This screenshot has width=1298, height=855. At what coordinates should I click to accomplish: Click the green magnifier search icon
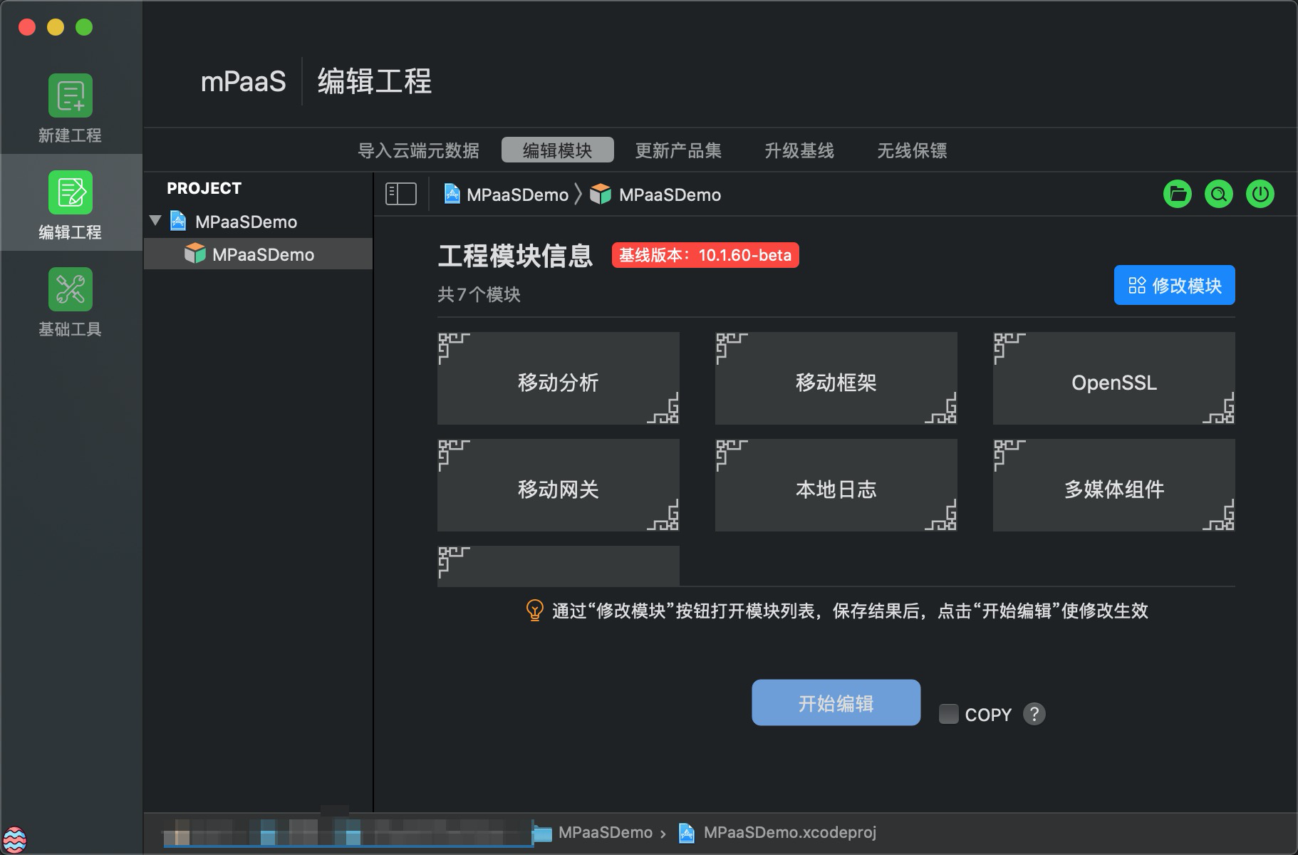tap(1218, 194)
